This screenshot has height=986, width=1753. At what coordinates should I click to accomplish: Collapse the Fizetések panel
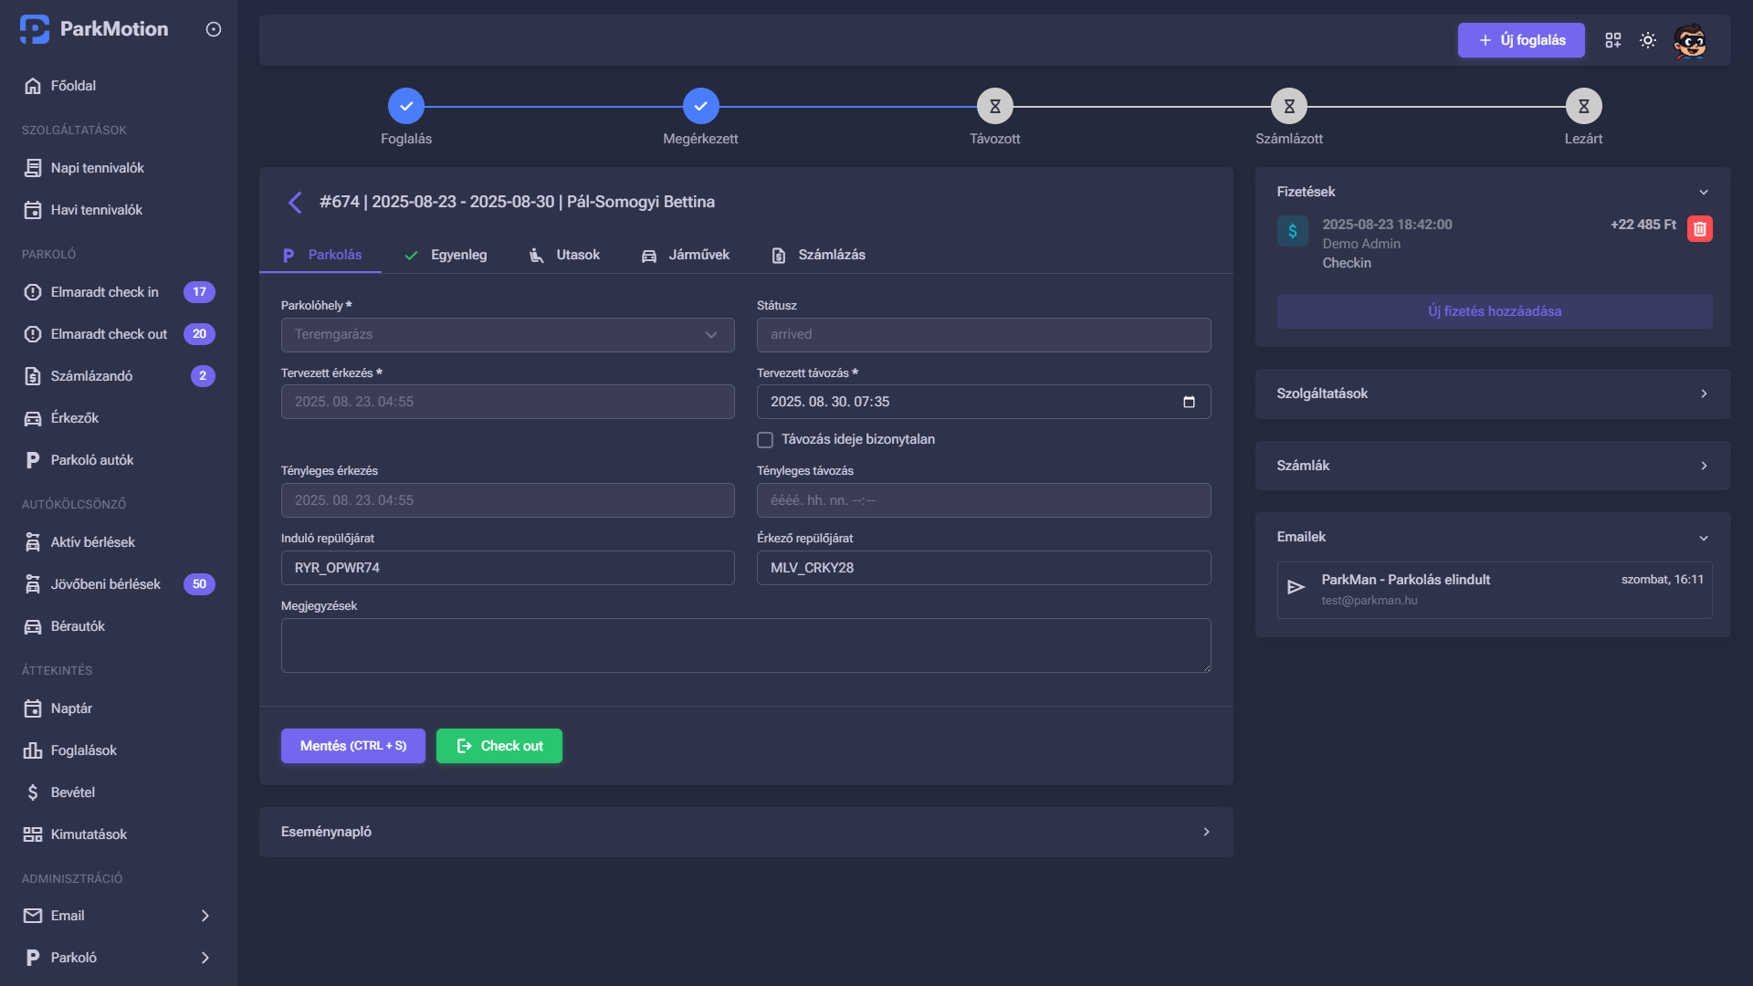tap(1704, 192)
